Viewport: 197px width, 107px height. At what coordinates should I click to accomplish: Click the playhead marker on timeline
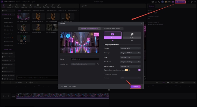tap(109, 90)
